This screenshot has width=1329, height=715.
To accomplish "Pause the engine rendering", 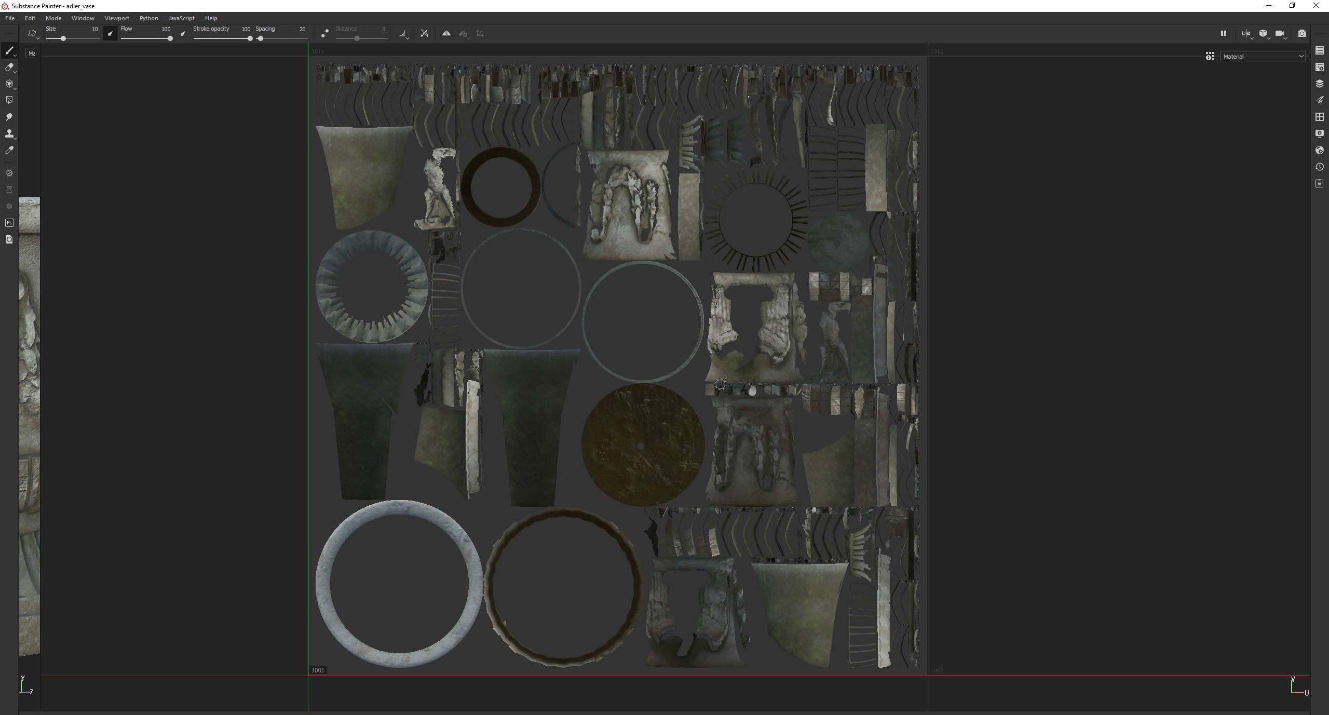I will click(1223, 33).
